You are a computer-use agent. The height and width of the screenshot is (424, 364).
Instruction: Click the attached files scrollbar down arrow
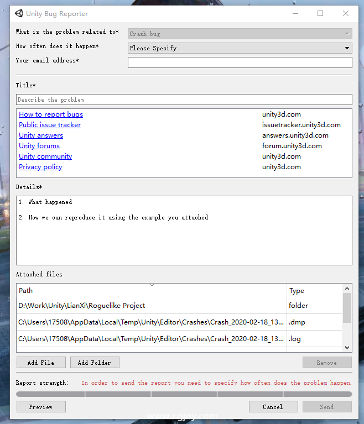(347, 348)
